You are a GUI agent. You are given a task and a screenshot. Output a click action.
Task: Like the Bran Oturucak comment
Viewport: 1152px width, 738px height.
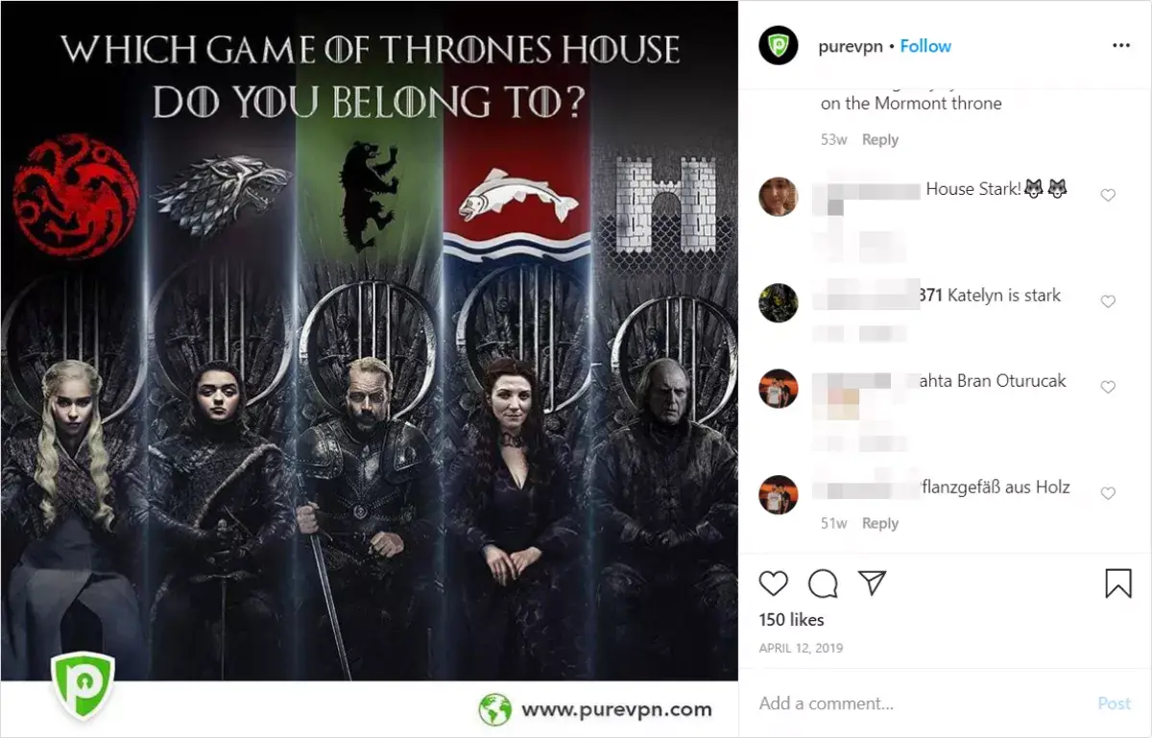pos(1108,388)
